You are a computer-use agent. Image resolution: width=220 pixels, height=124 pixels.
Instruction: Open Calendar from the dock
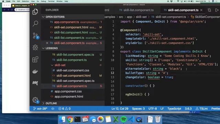click(85, 120)
